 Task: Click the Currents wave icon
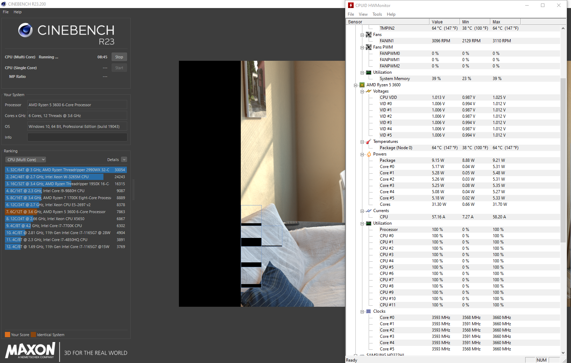[369, 211]
